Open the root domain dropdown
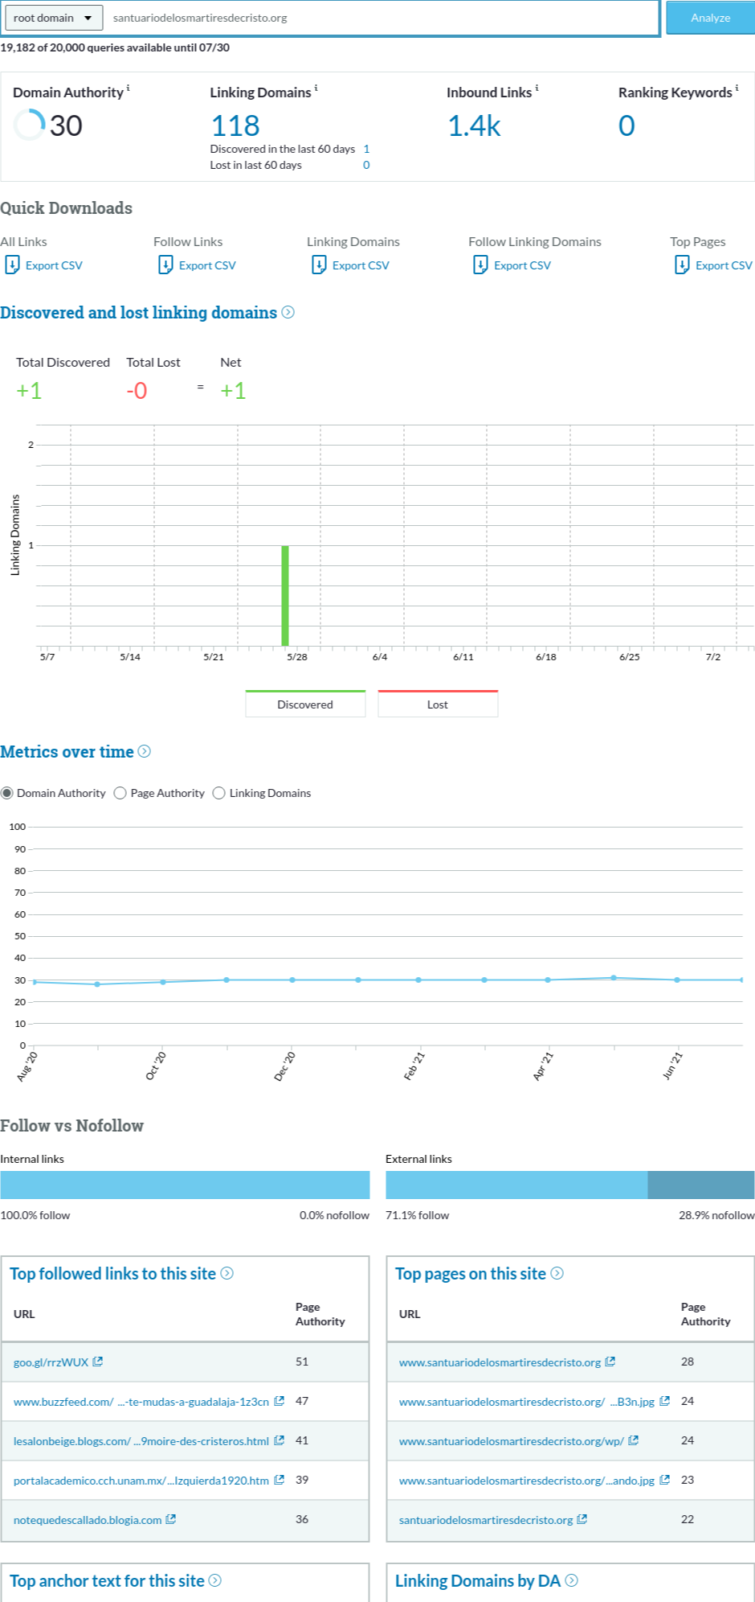Viewport: 755px width, 1602px height. (x=54, y=18)
